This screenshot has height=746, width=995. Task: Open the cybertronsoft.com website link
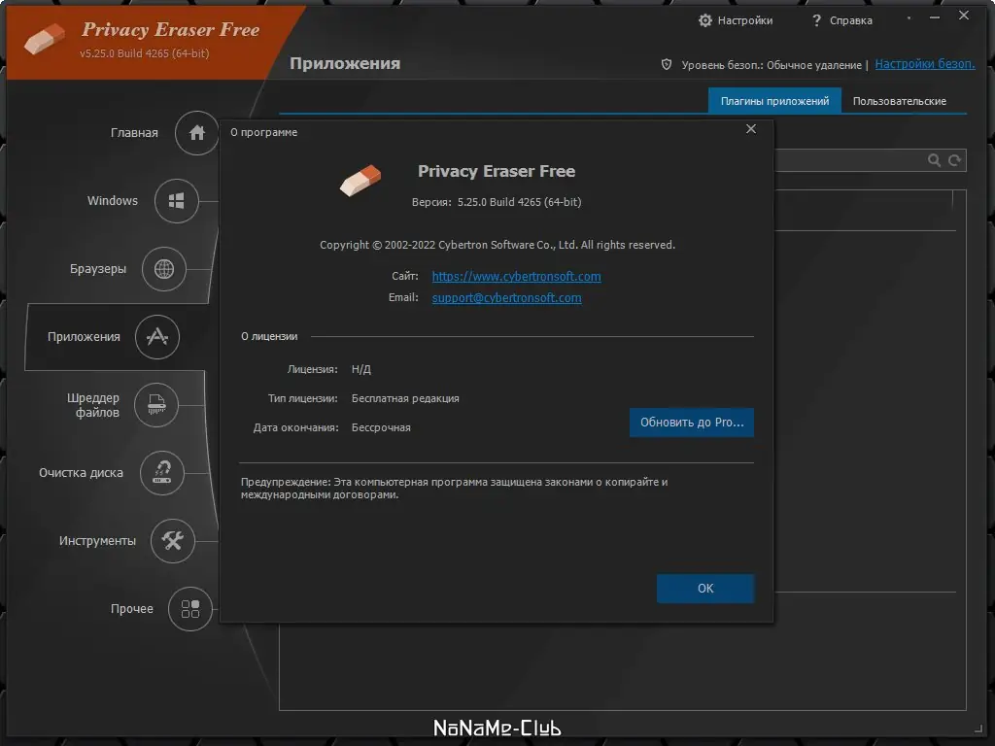pos(517,277)
